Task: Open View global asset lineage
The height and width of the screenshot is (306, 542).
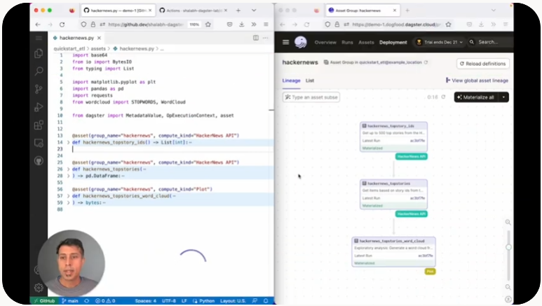Action: click(477, 81)
